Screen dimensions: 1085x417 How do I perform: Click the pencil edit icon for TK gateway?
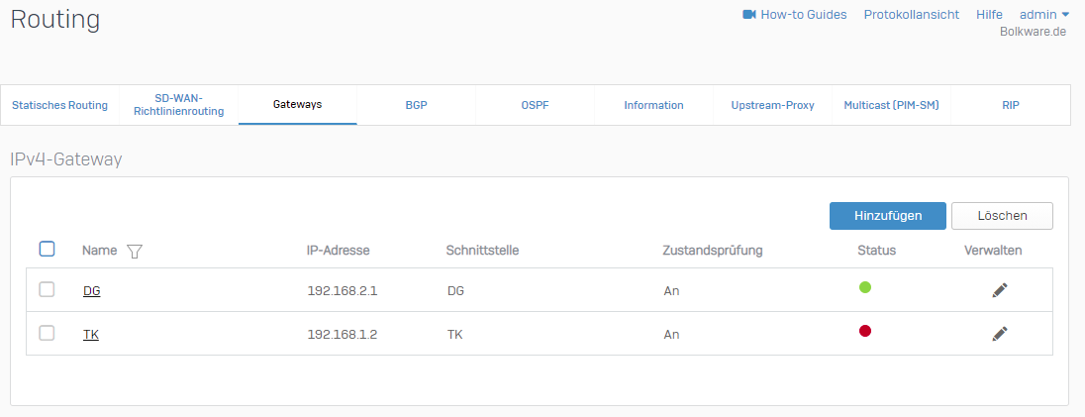pyautogui.click(x=1000, y=334)
